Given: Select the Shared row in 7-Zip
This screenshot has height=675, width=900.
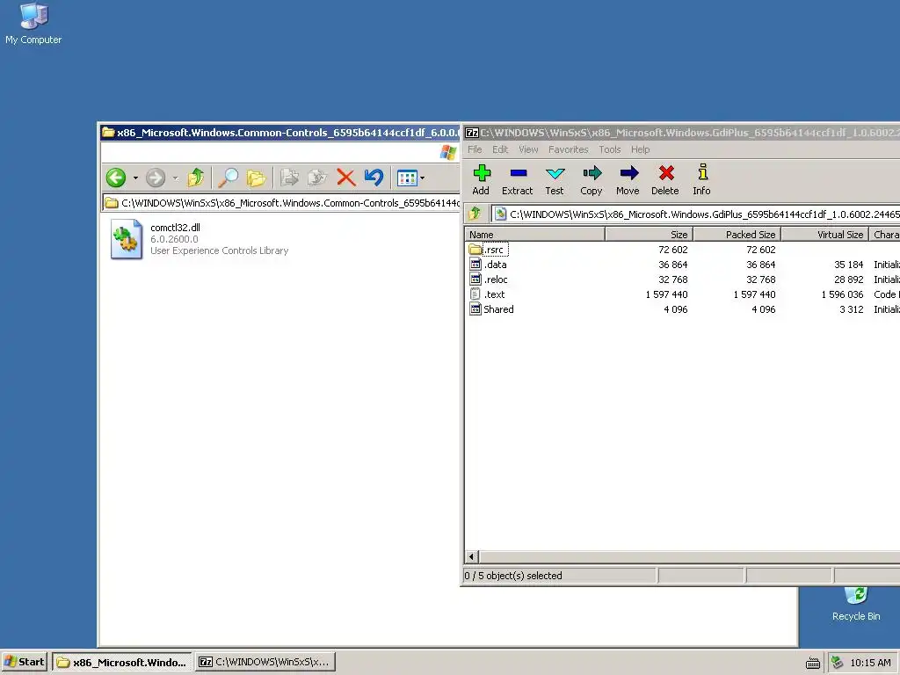Looking at the screenshot, I should [x=682, y=309].
